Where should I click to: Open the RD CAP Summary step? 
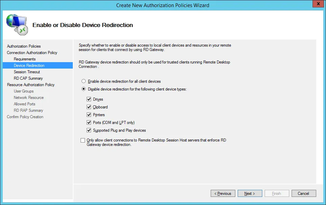[x=28, y=78]
